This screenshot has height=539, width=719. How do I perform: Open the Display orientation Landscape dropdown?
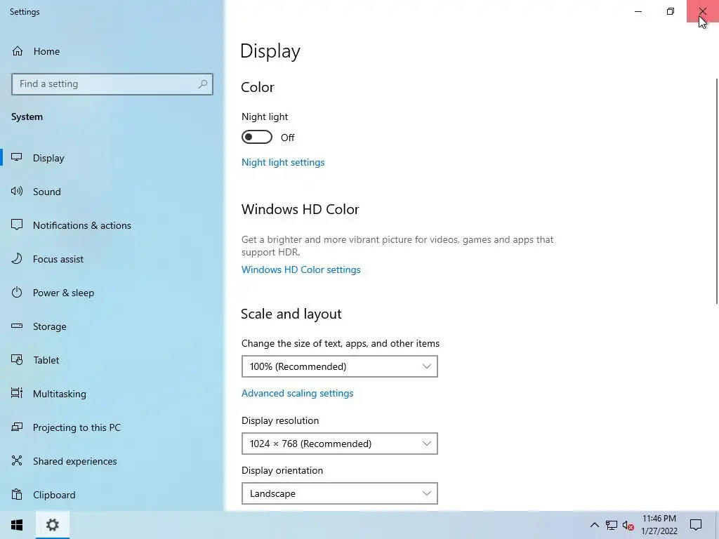pyautogui.click(x=340, y=493)
